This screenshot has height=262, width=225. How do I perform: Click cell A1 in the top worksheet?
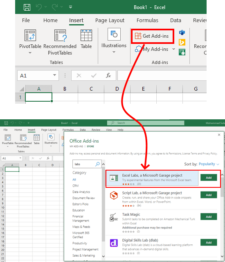pos(38,97)
